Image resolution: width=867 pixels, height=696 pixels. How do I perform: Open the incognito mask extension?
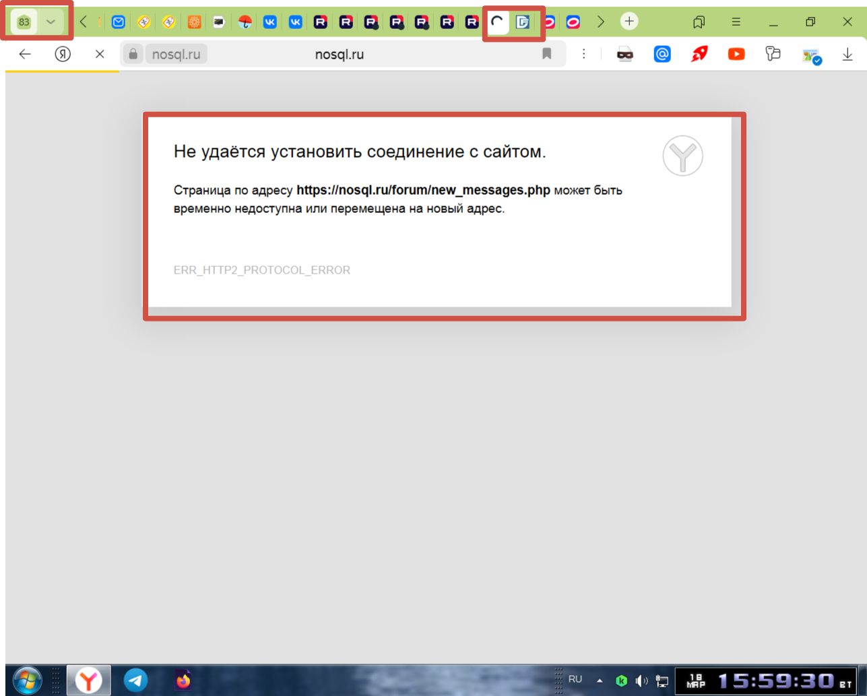(625, 55)
